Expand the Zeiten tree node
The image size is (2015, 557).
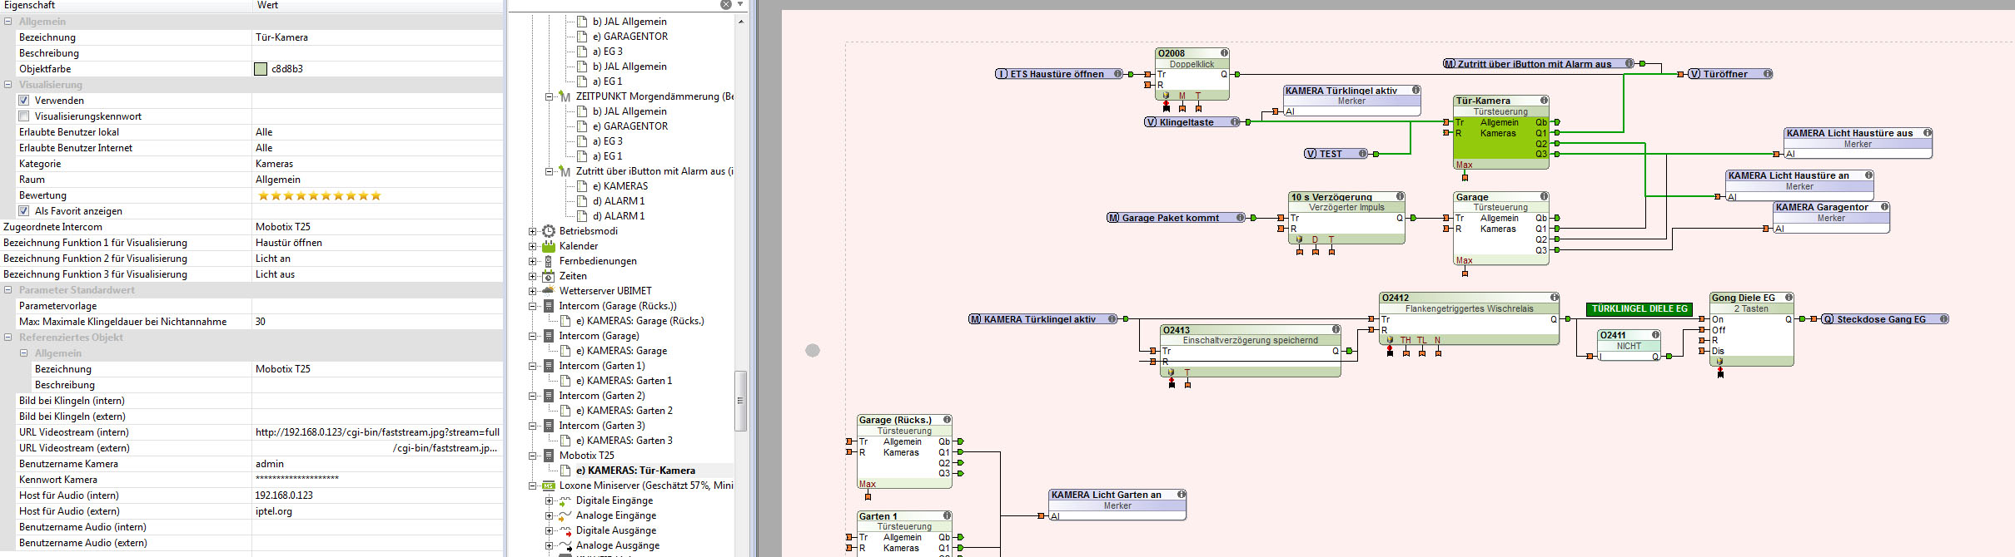pyautogui.click(x=533, y=276)
